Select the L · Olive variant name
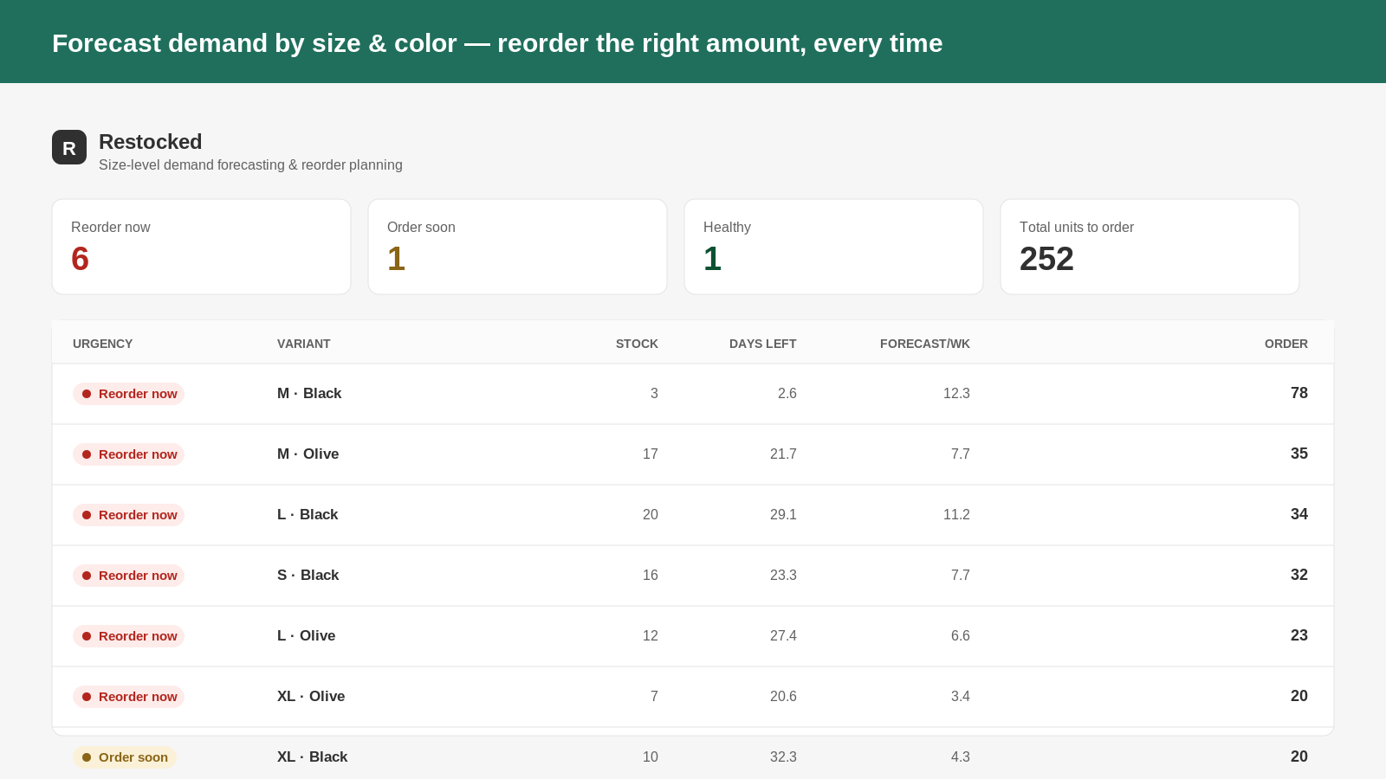The width and height of the screenshot is (1386, 779). (x=306, y=635)
